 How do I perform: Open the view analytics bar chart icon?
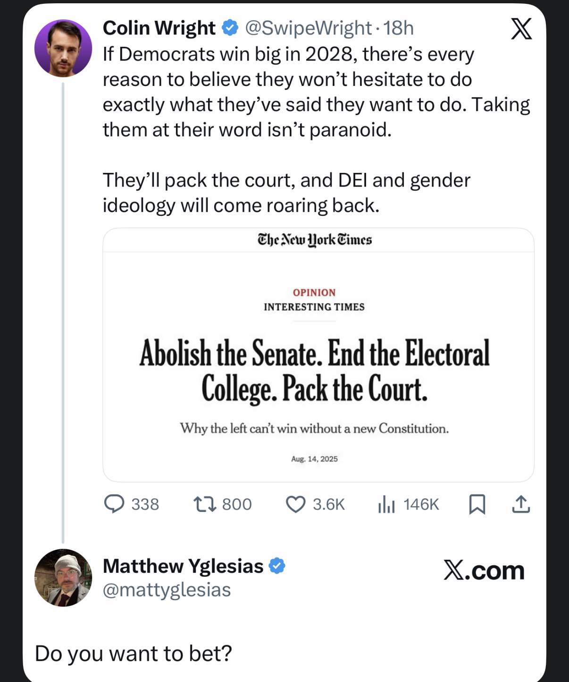coord(386,504)
